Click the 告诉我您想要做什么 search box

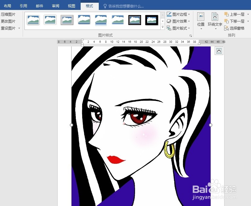point(126,6)
